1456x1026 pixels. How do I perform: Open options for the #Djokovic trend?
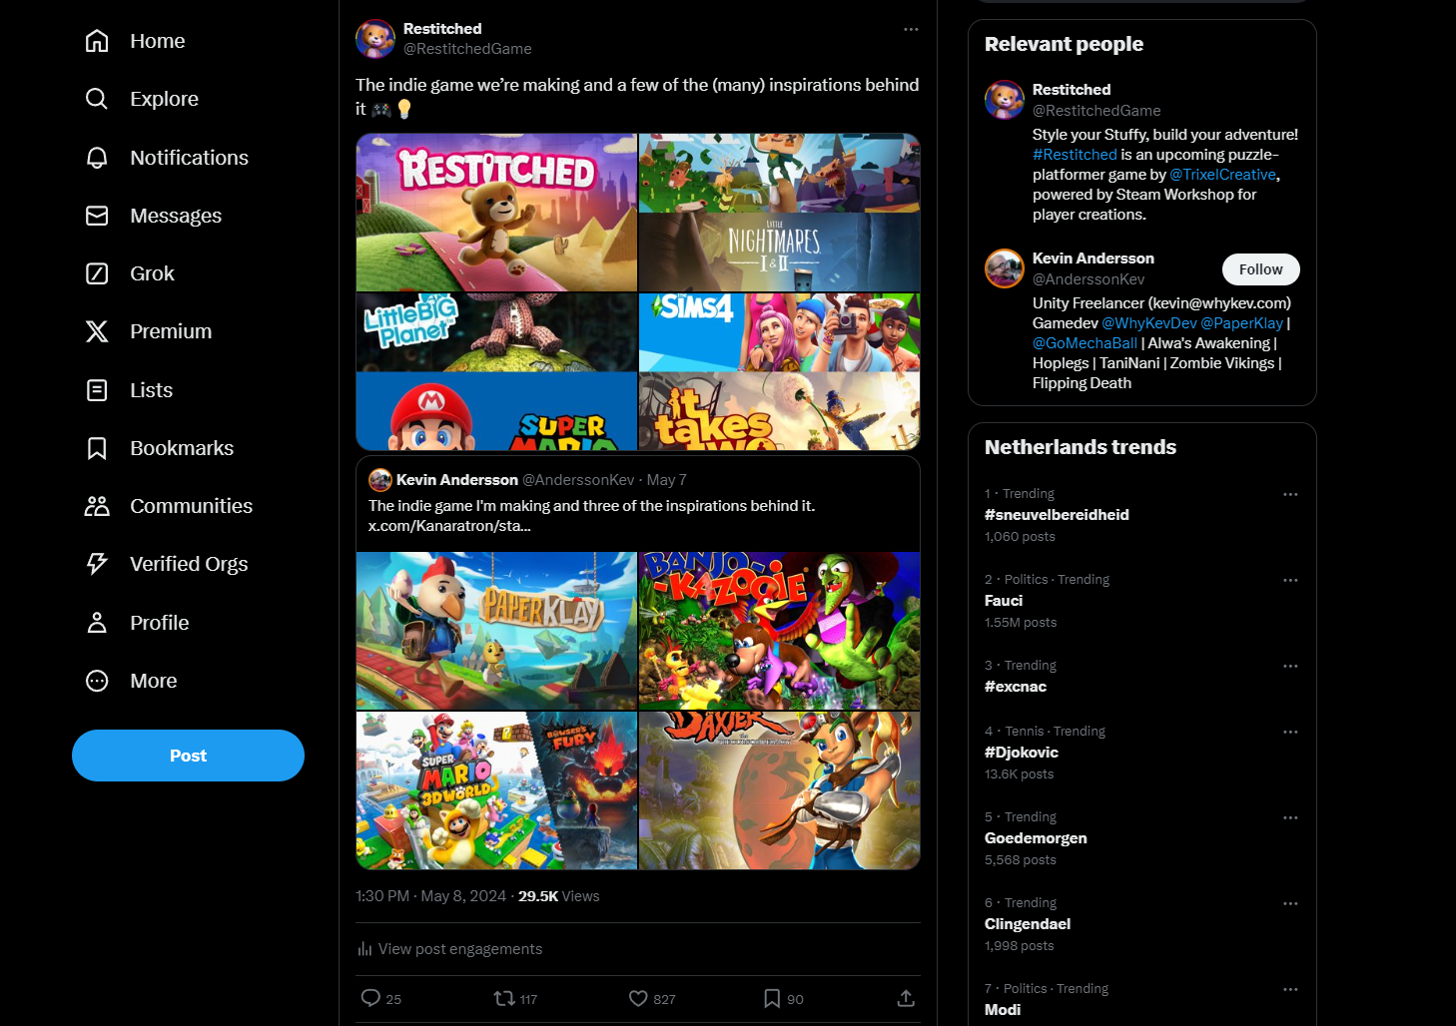click(x=1290, y=732)
